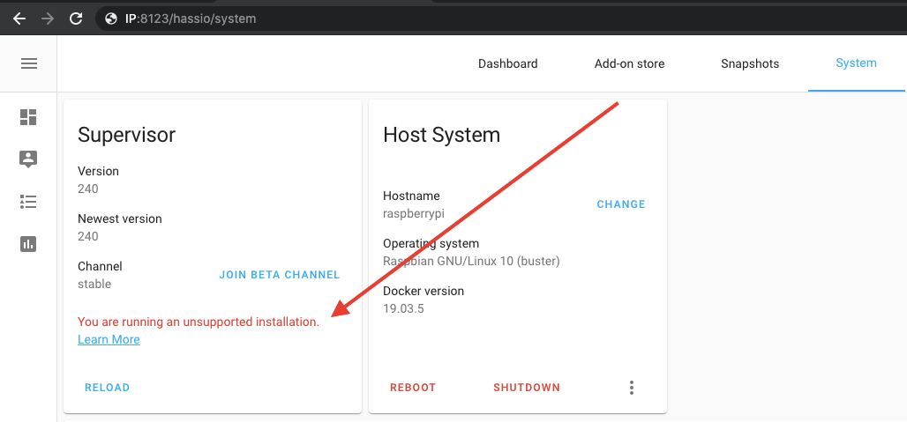907x422 pixels.
Task: Click the Supervisor RELOAD button
Action: click(x=107, y=388)
